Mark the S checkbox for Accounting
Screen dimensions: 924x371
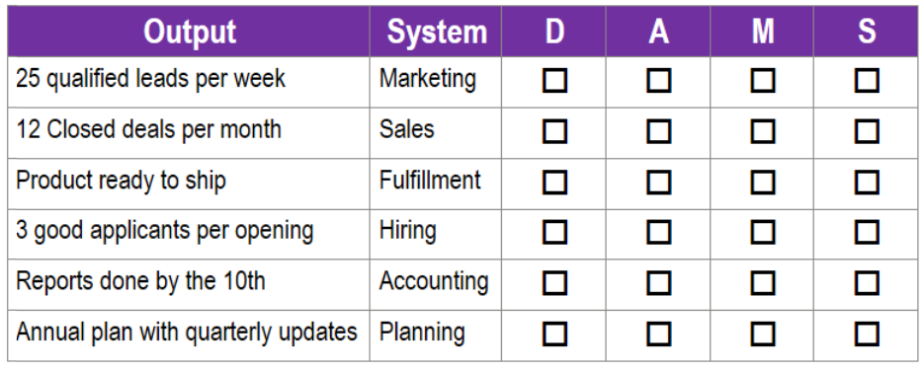867,283
